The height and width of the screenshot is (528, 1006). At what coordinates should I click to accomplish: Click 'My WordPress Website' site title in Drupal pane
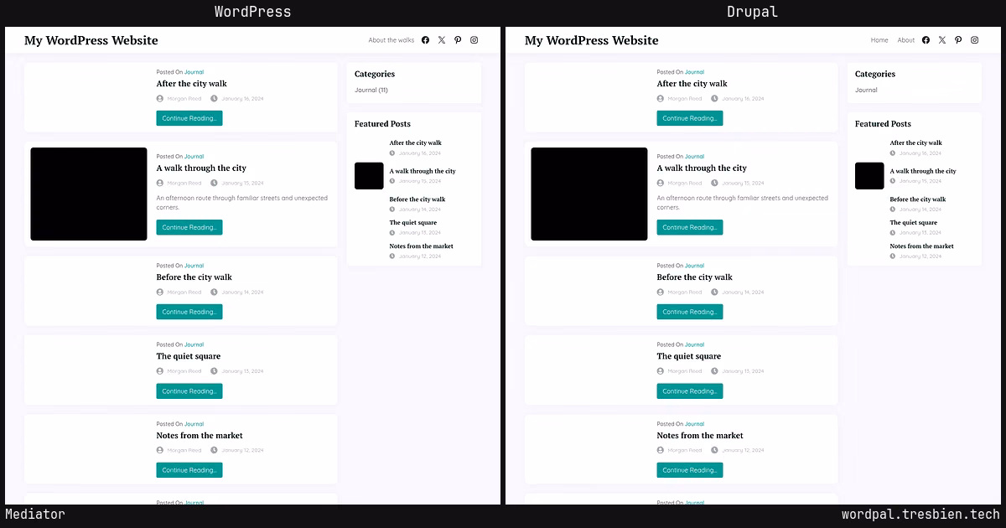[x=592, y=40]
